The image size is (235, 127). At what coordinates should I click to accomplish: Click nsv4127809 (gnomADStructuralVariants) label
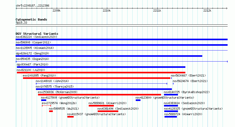70,98
